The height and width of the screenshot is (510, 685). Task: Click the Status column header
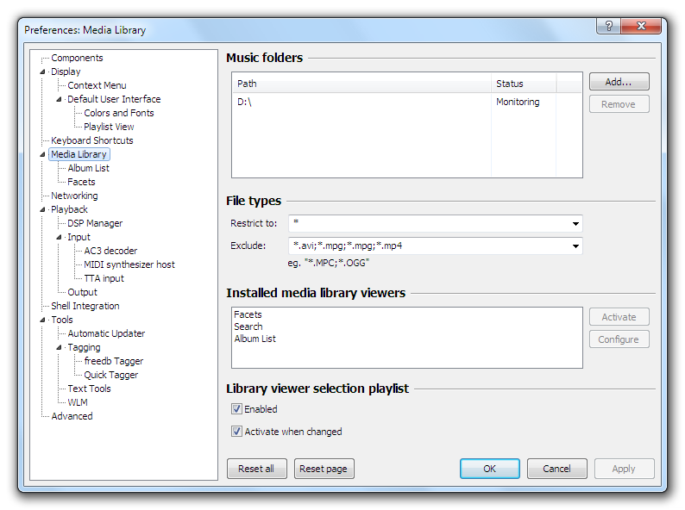[523, 84]
